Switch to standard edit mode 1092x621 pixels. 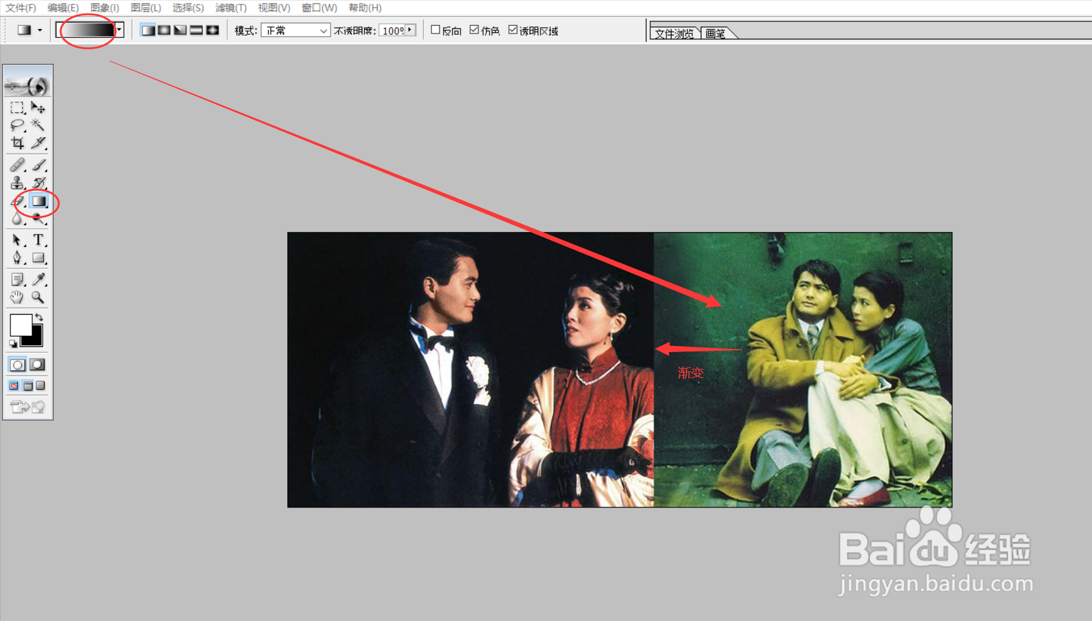coord(17,364)
